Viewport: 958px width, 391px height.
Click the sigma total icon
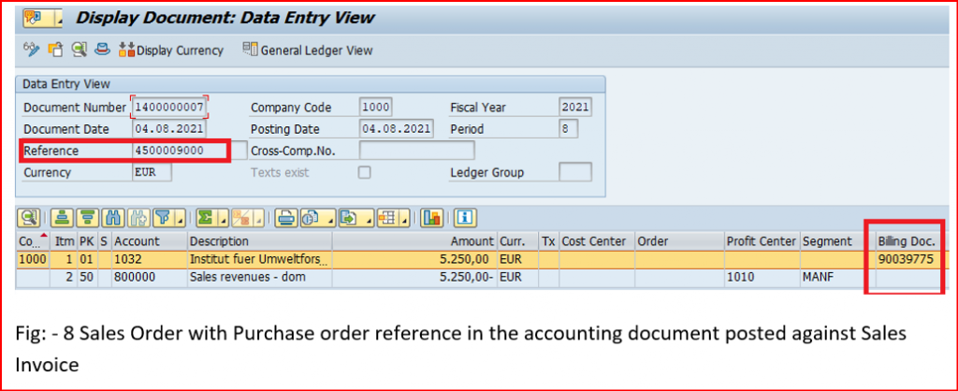(x=205, y=217)
